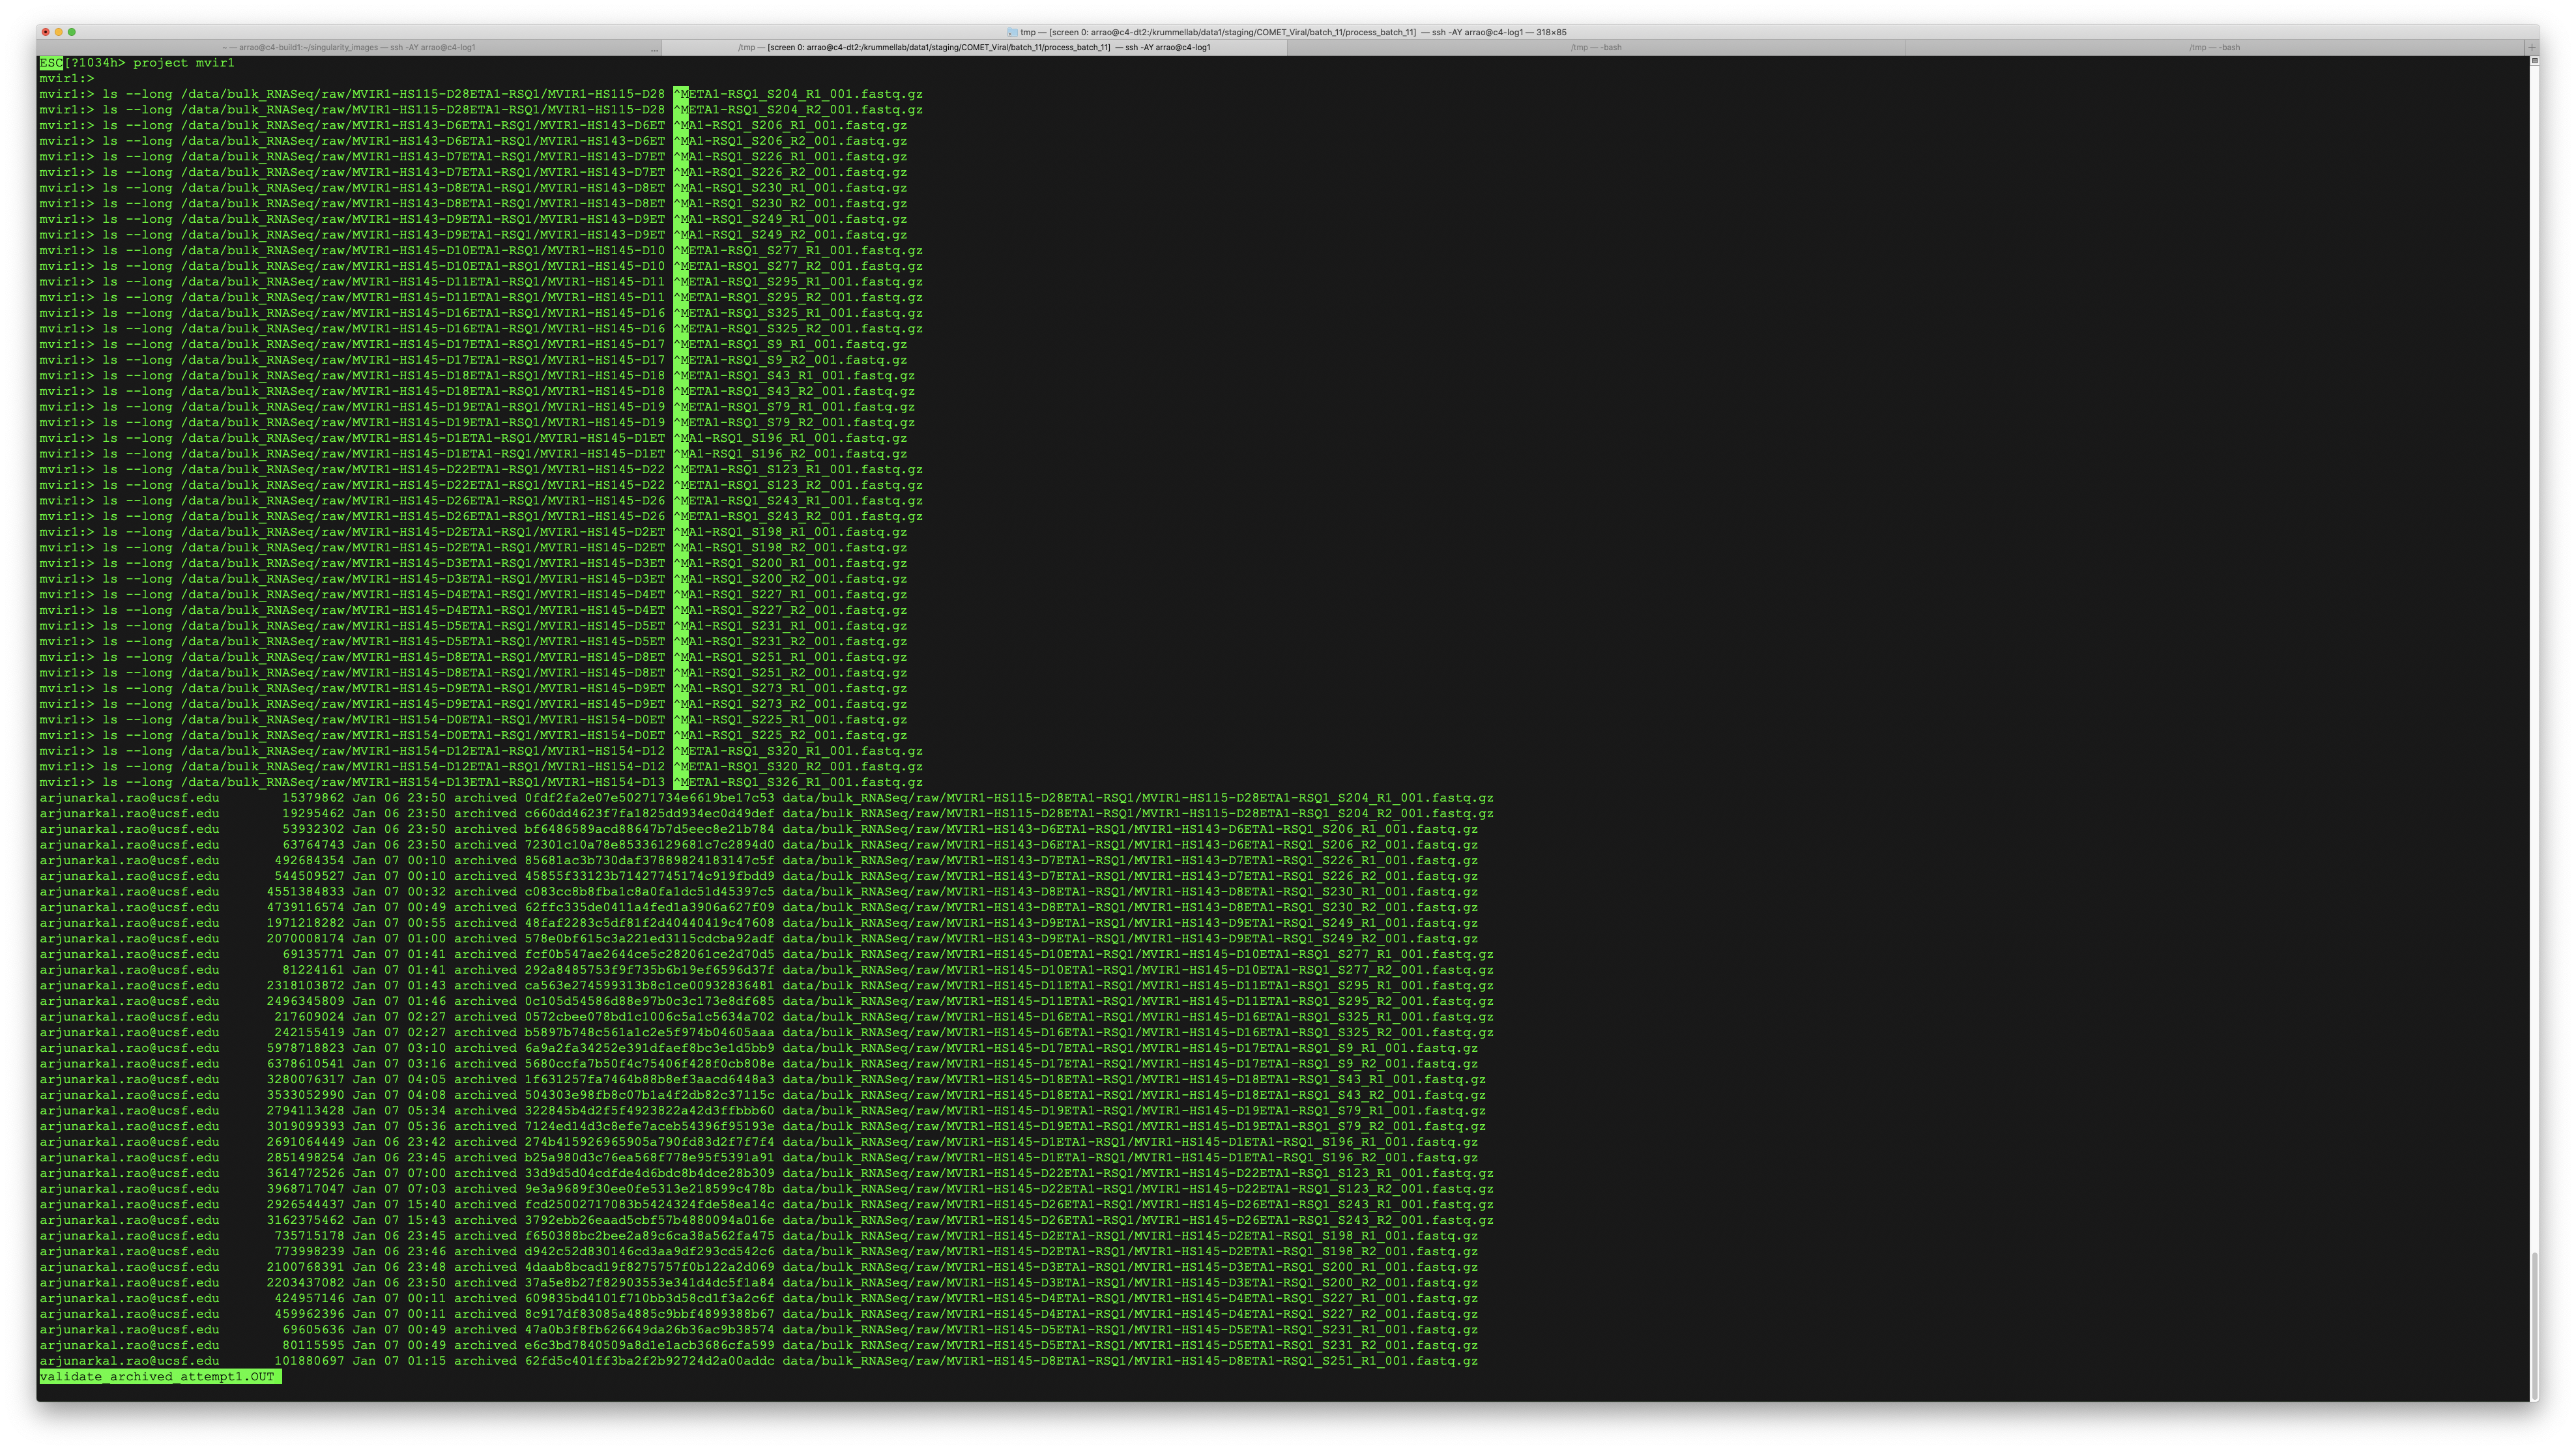The image size is (2576, 1450).
Task: Click the highlighted validate_archived_attempt1.OUT text
Action: 160,1376
